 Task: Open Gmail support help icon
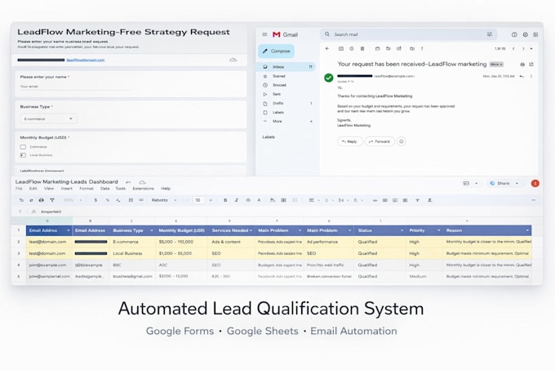[x=514, y=34]
